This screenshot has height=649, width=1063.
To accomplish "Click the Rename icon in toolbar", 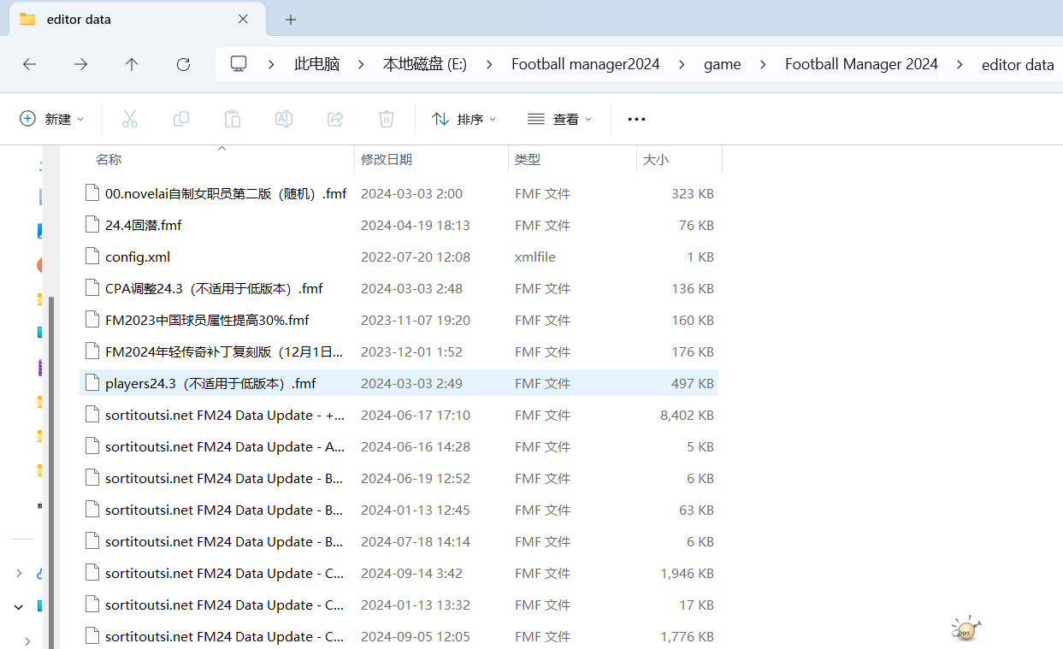I will coord(284,119).
